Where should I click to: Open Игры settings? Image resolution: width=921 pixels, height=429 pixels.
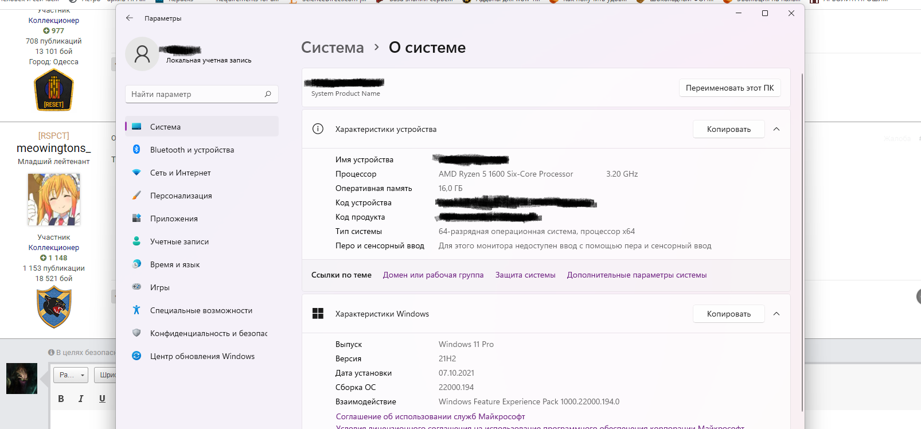[202, 287]
